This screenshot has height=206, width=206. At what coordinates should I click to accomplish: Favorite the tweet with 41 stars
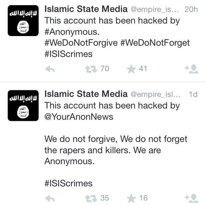(x=131, y=69)
